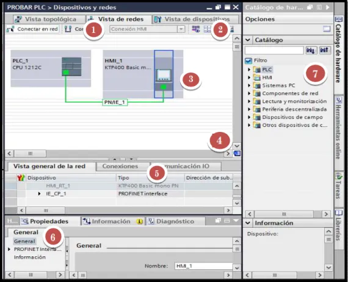Select General in properties tree

click(24, 241)
